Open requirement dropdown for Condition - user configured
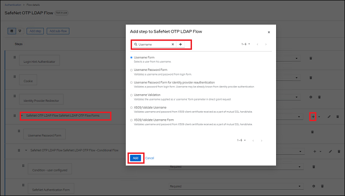Image resolution: width=345 pixels, height=196 pixels. point(234,167)
